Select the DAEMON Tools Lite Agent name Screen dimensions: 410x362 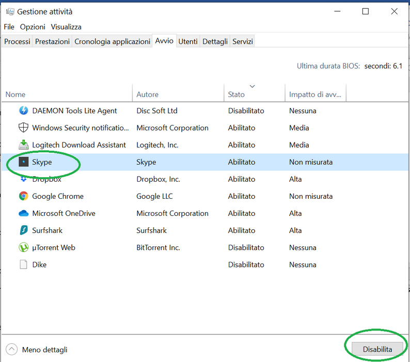click(74, 111)
